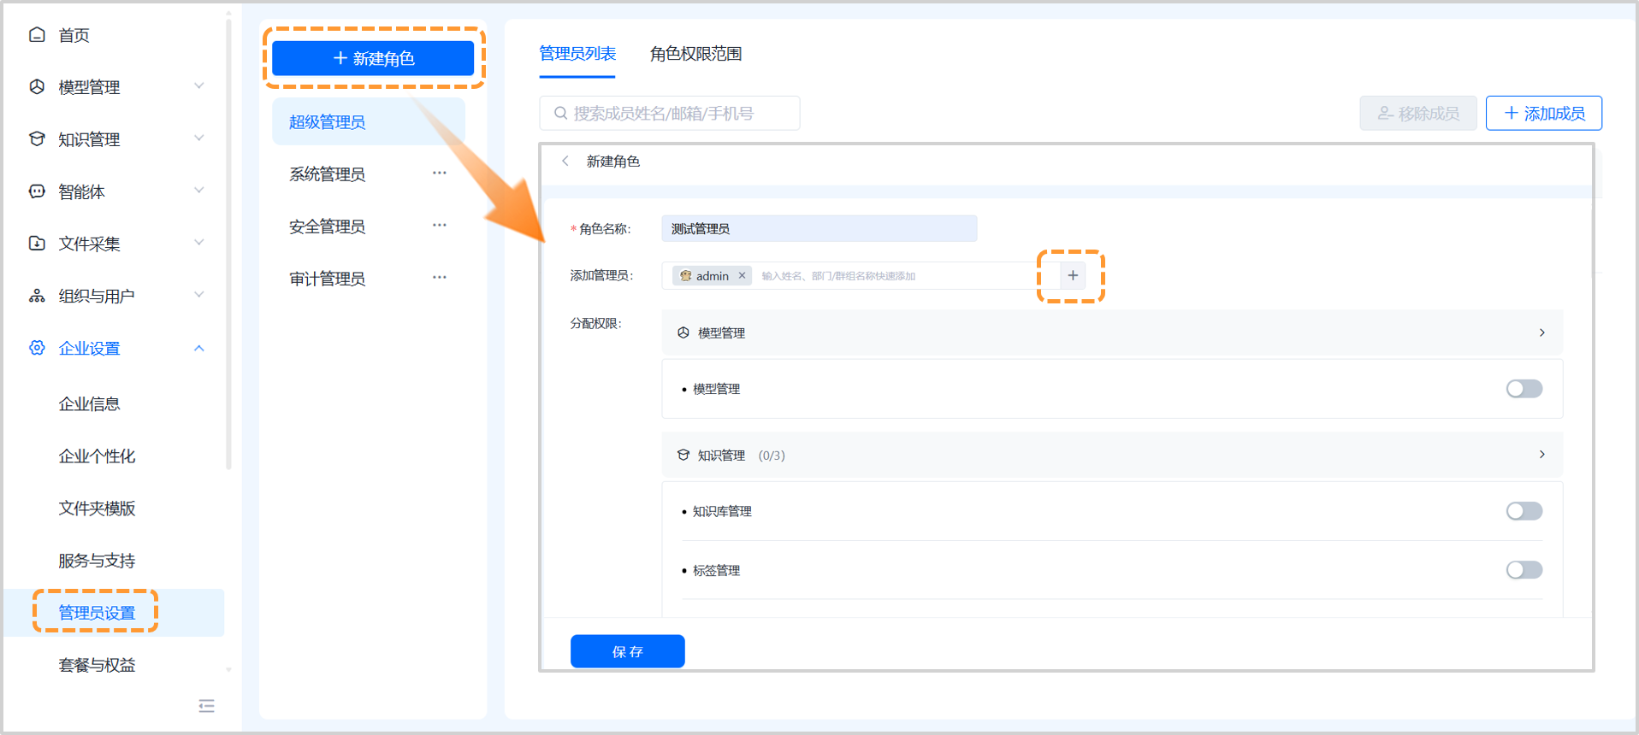The image size is (1639, 735).
Task: Remove the admin tag with its X
Action: point(742,275)
